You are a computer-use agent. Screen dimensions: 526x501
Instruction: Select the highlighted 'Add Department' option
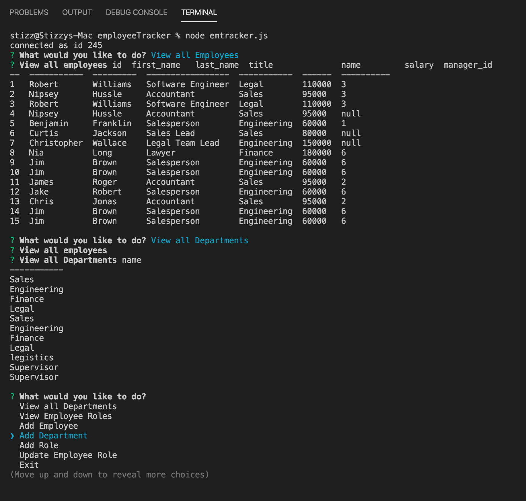pyautogui.click(x=53, y=435)
